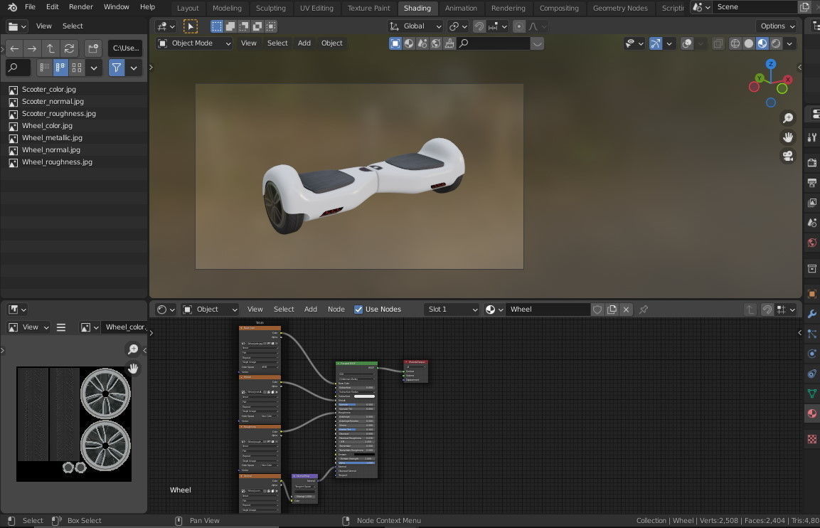Switch file browser to vertical list display

click(45, 68)
